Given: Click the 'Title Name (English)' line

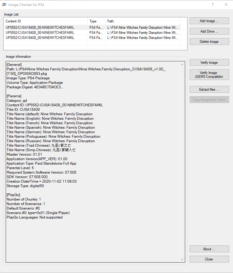Looking at the screenshot, I should pyautogui.click(x=50, y=119).
